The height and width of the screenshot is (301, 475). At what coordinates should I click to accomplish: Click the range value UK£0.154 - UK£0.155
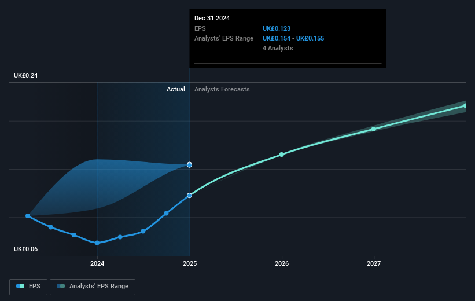293,39
